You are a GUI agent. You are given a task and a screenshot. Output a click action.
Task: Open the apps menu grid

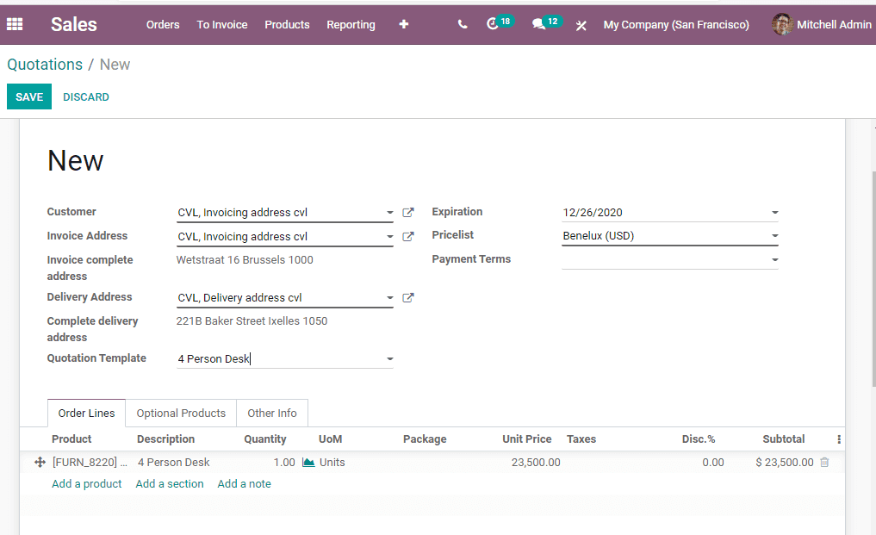(x=15, y=24)
